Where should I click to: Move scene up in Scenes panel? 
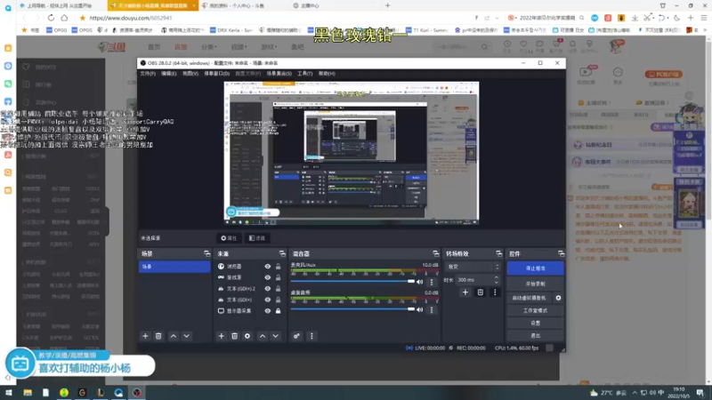coord(174,336)
